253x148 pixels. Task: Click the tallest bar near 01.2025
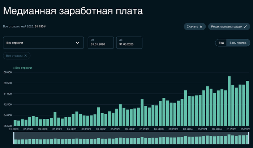(x=229, y=101)
